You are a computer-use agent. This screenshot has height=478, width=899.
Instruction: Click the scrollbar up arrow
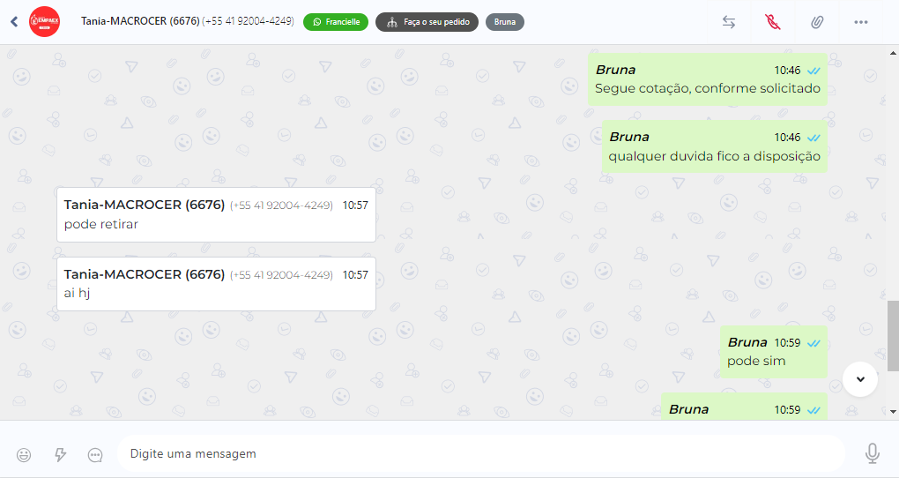(x=893, y=53)
